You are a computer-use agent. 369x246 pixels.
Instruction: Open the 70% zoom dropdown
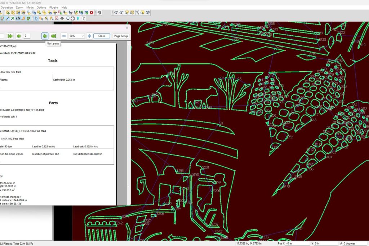pyautogui.click(x=83, y=36)
